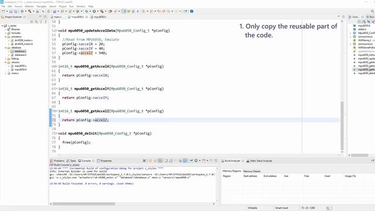The width and height of the screenshot is (375, 211).
Task: Select database.c in Project Explorer
Action: click(21, 51)
